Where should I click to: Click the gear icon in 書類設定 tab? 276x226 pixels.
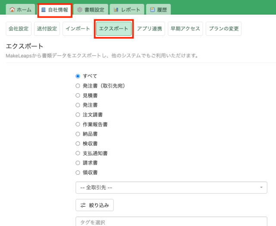(80, 10)
